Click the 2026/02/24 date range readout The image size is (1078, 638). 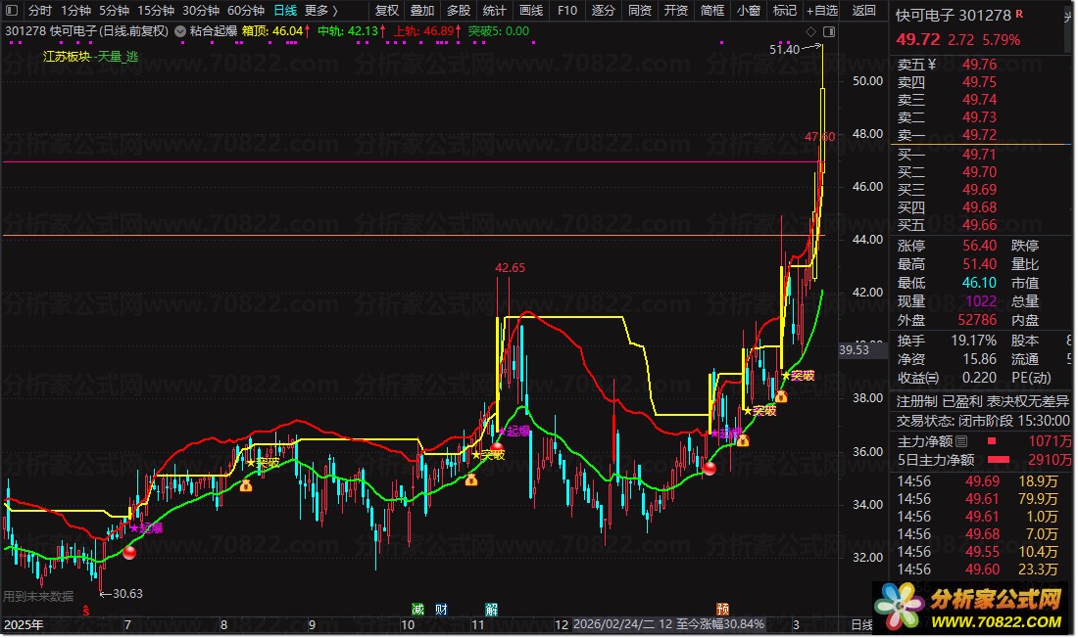(x=668, y=624)
